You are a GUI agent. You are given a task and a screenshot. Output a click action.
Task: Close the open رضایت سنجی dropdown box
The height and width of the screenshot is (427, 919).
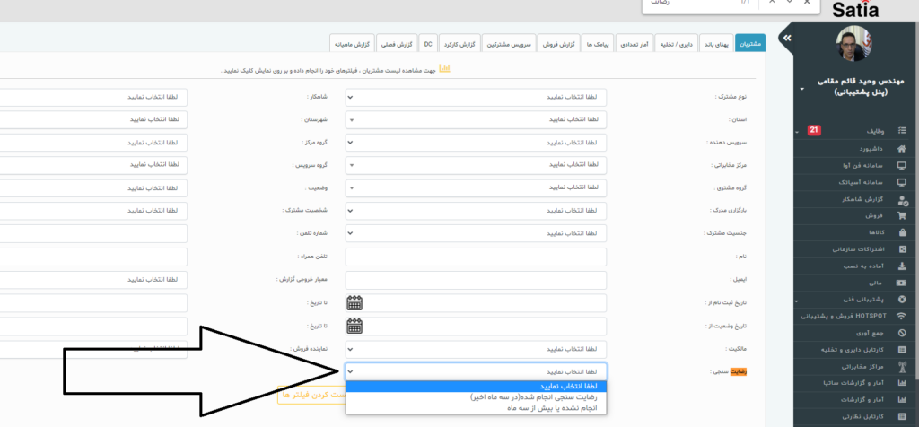point(476,372)
